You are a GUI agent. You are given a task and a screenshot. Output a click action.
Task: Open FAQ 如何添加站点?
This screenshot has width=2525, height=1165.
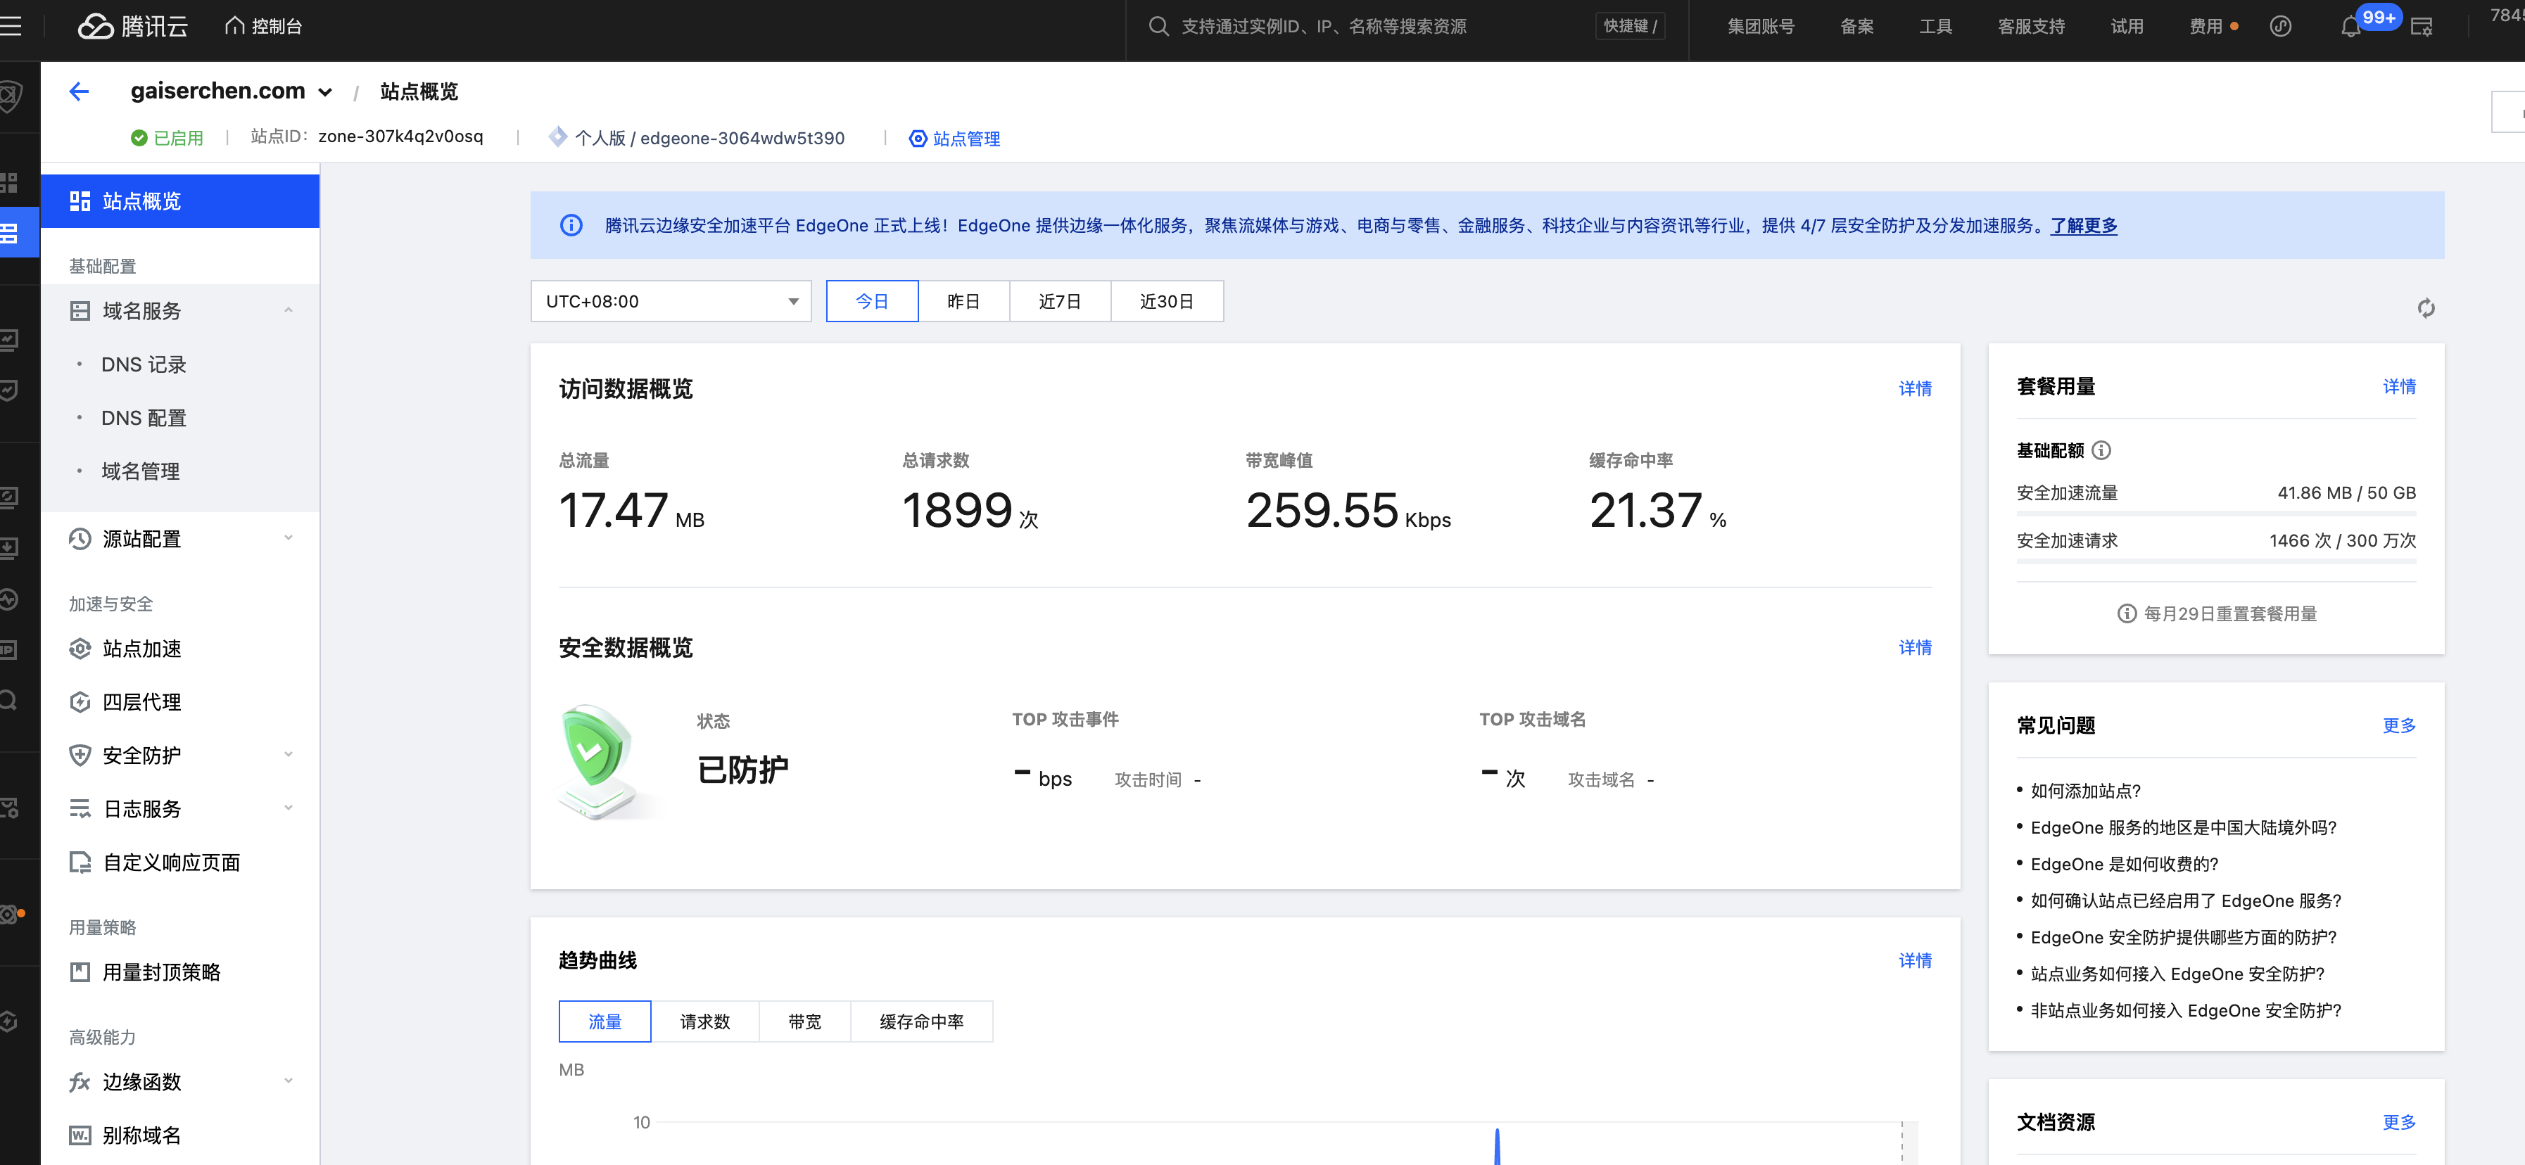(x=2086, y=791)
